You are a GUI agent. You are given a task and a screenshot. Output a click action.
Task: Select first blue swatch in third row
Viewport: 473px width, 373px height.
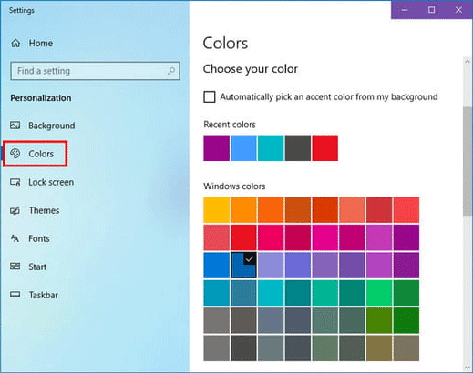pyautogui.click(x=217, y=265)
